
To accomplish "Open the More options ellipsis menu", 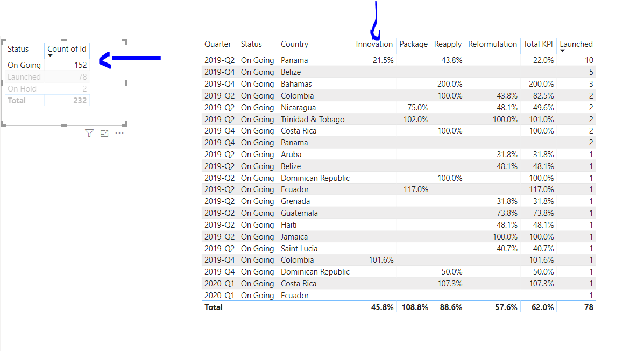I will (x=119, y=133).
